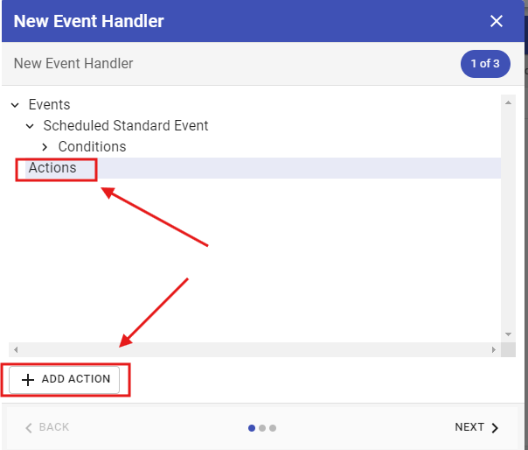Collapse the Scheduled Standard Event chevron

(x=30, y=126)
